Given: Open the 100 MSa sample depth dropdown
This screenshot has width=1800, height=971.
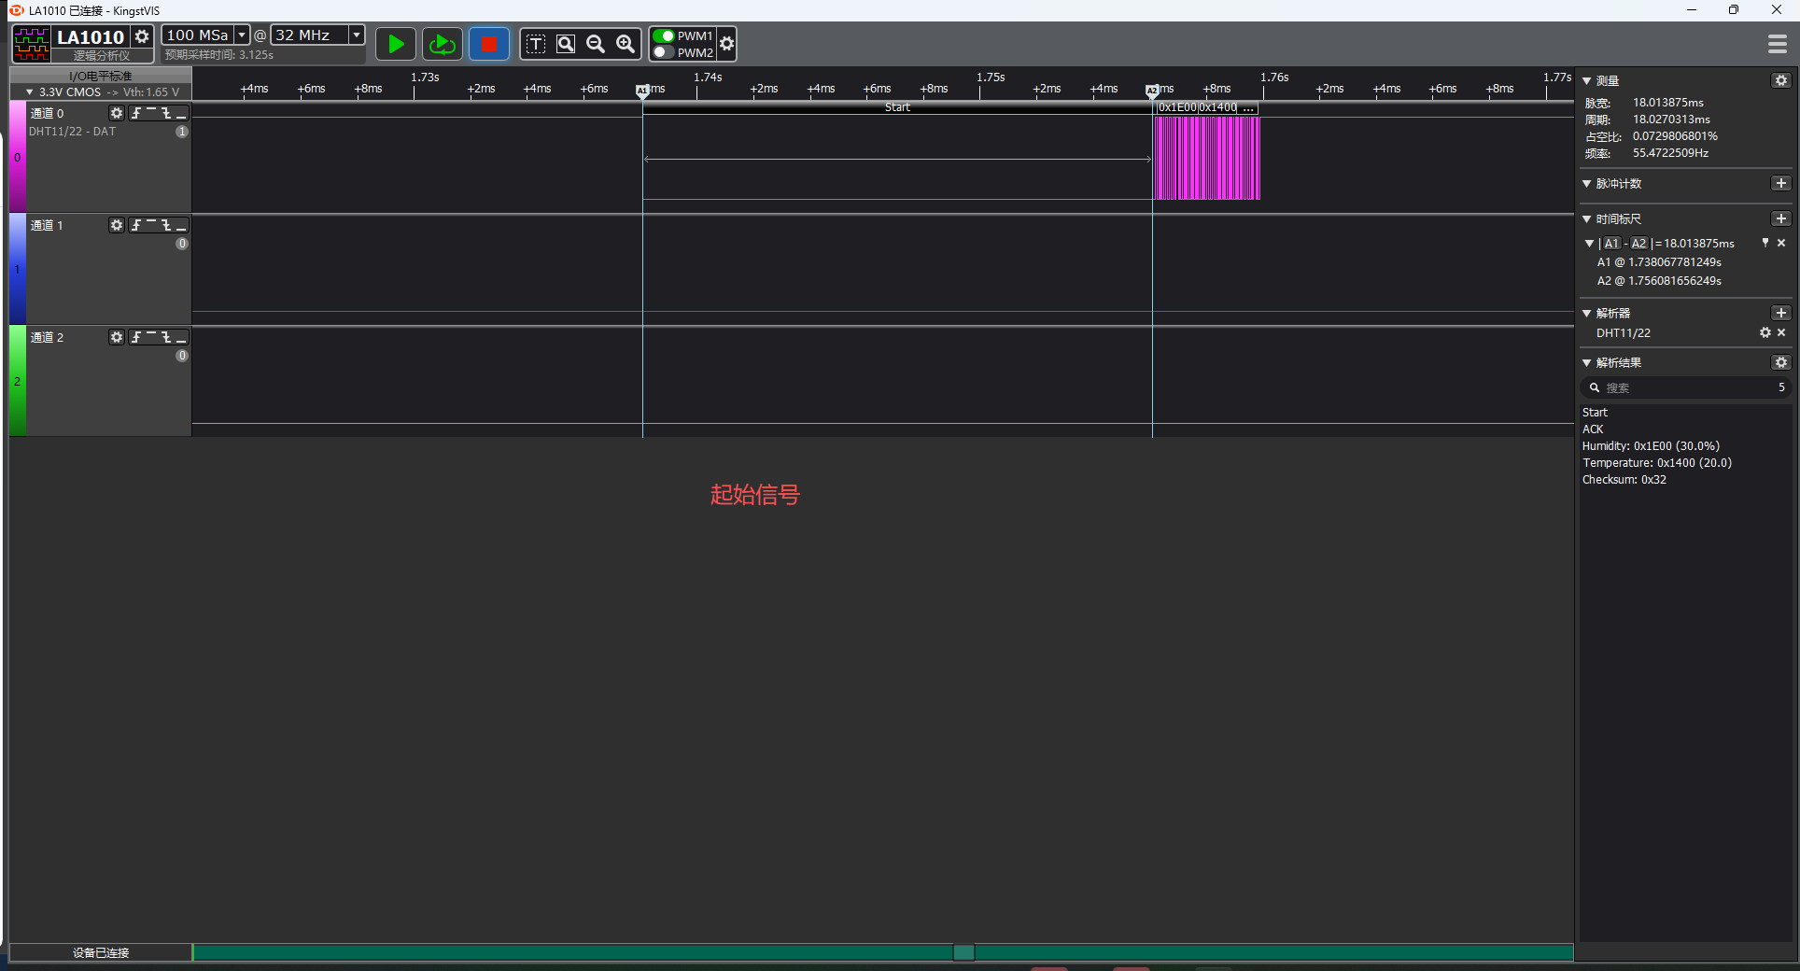Looking at the screenshot, I should tap(242, 35).
